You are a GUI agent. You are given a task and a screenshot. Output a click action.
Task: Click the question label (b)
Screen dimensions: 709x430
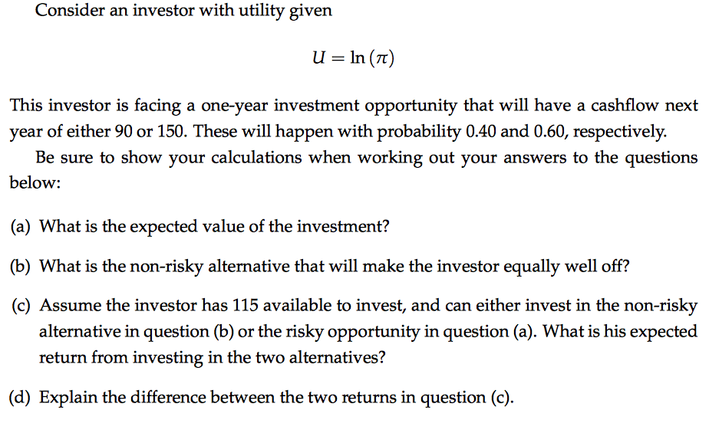(x=21, y=266)
